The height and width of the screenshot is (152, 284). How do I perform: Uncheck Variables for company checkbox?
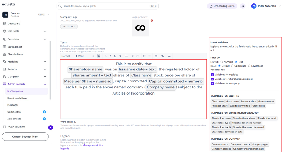pyautogui.click(x=212, y=83)
